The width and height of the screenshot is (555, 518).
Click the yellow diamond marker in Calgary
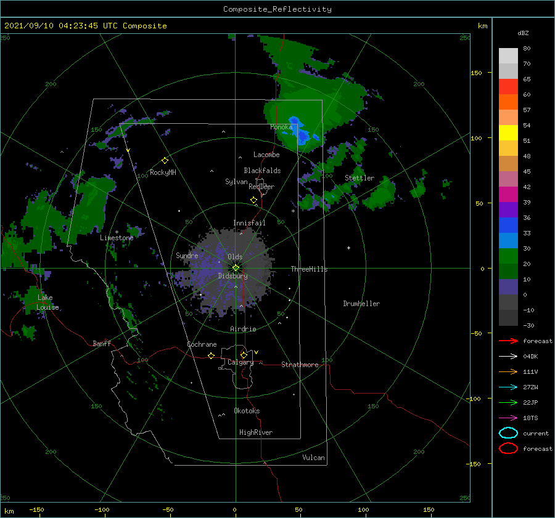coord(244,355)
